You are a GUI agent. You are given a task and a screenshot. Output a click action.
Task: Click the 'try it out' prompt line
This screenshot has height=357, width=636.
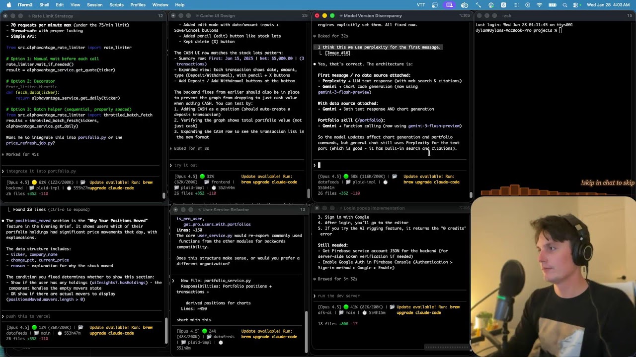coord(186,165)
